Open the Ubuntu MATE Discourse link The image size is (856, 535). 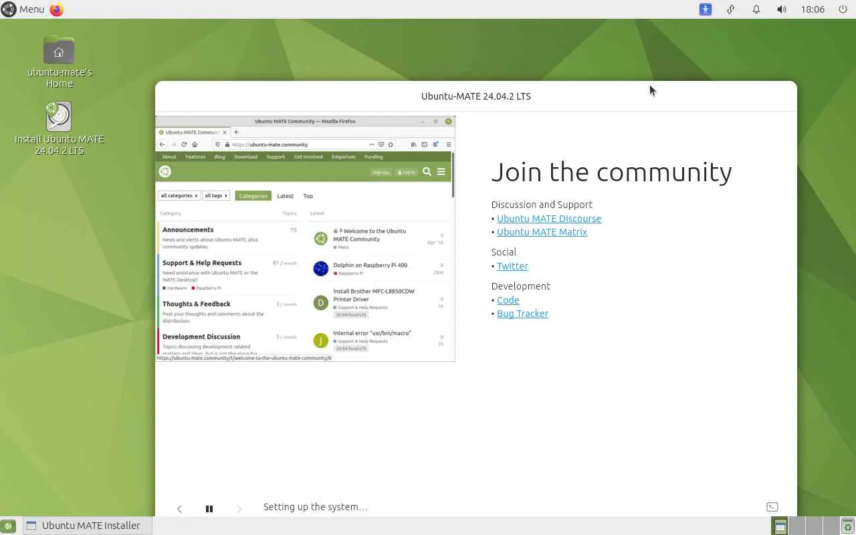[x=549, y=219]
